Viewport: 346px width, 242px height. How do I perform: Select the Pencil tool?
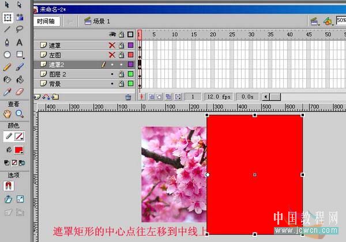7,67
